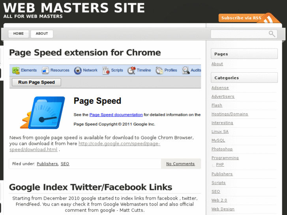Select the Timeline tab label
The image size is (287, 215).
point(144,70)
